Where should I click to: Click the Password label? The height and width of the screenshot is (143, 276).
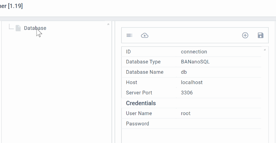click(137, 124)
